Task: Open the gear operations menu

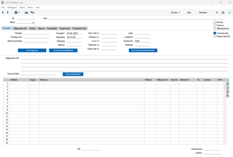Action: point(17,13)
